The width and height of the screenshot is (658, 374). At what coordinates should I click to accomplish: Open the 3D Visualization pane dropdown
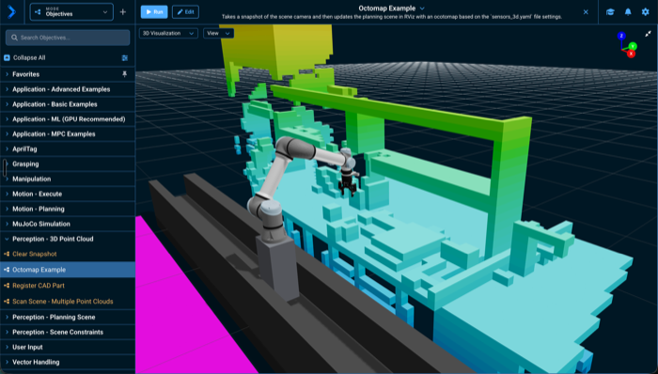tap(168, 33)
